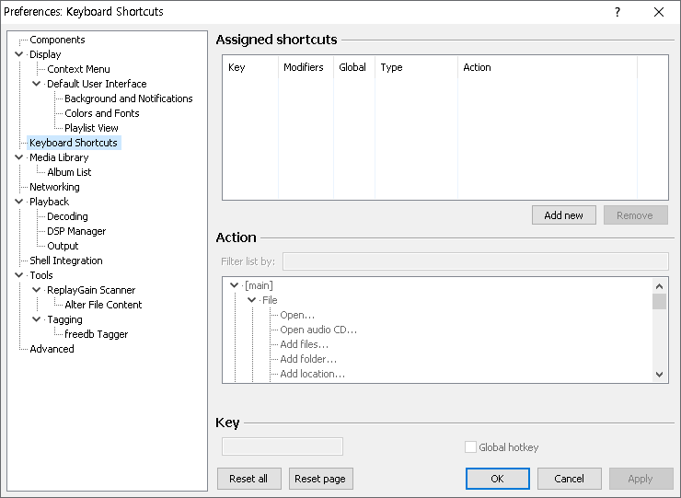681x498 pixels.
Task: Open Playlist View settings
Action: tap(91, 128)
